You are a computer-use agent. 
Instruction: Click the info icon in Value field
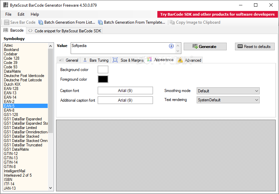(171, 46)
